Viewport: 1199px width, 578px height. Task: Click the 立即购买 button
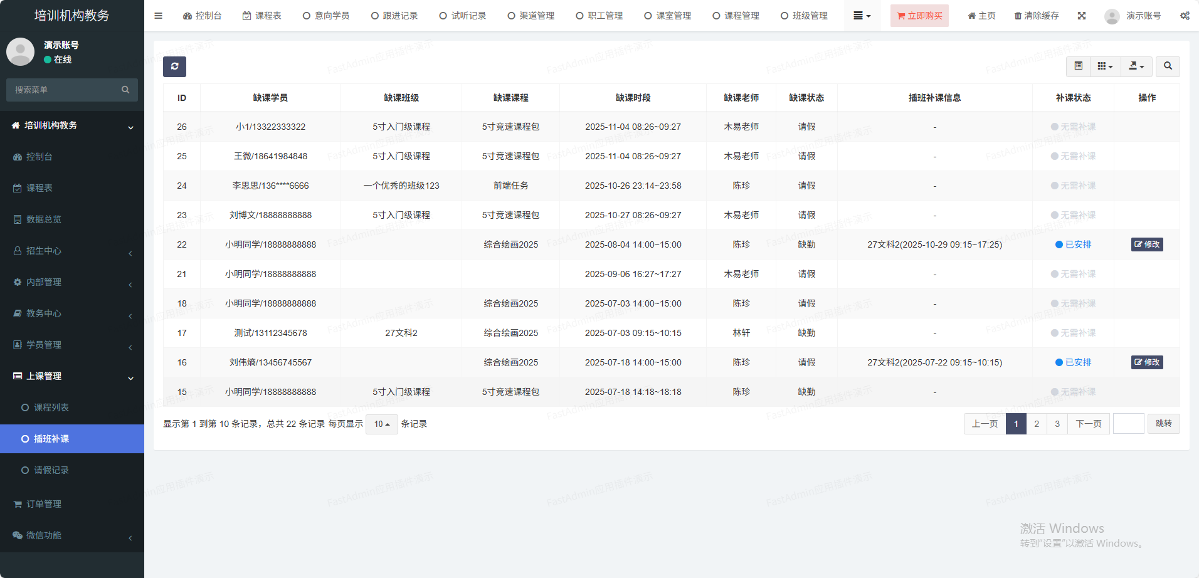point(919,16)
